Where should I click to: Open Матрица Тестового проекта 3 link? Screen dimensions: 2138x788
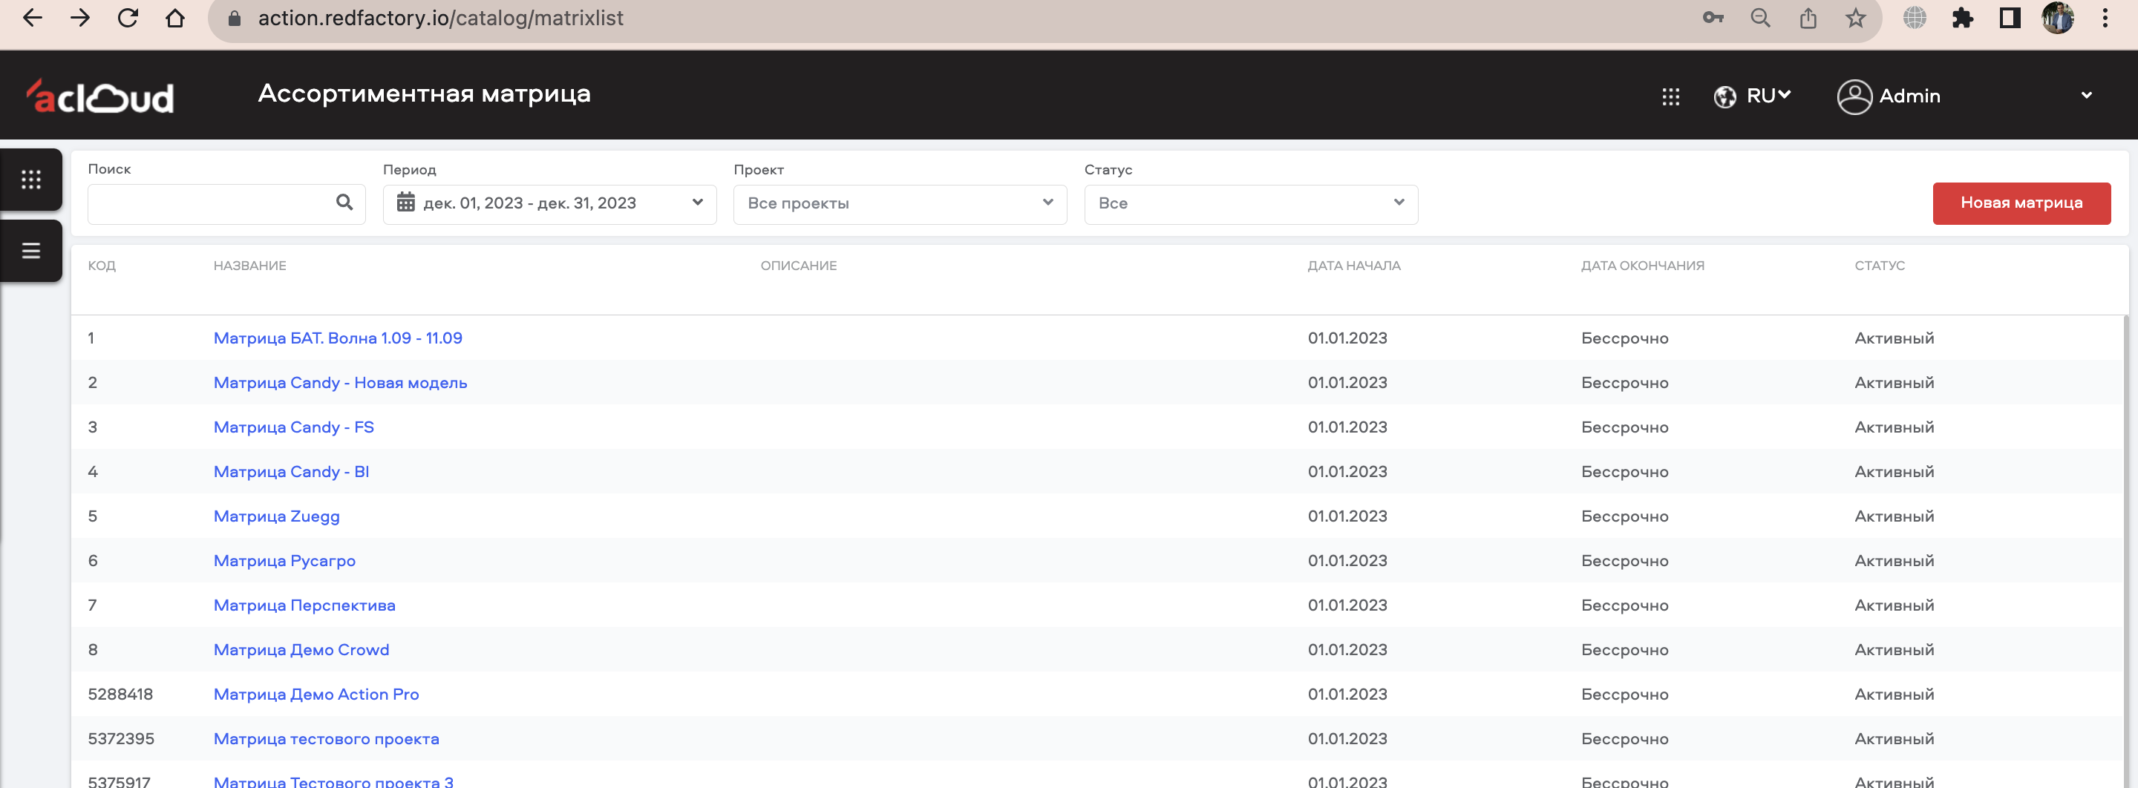click(333, 781)
